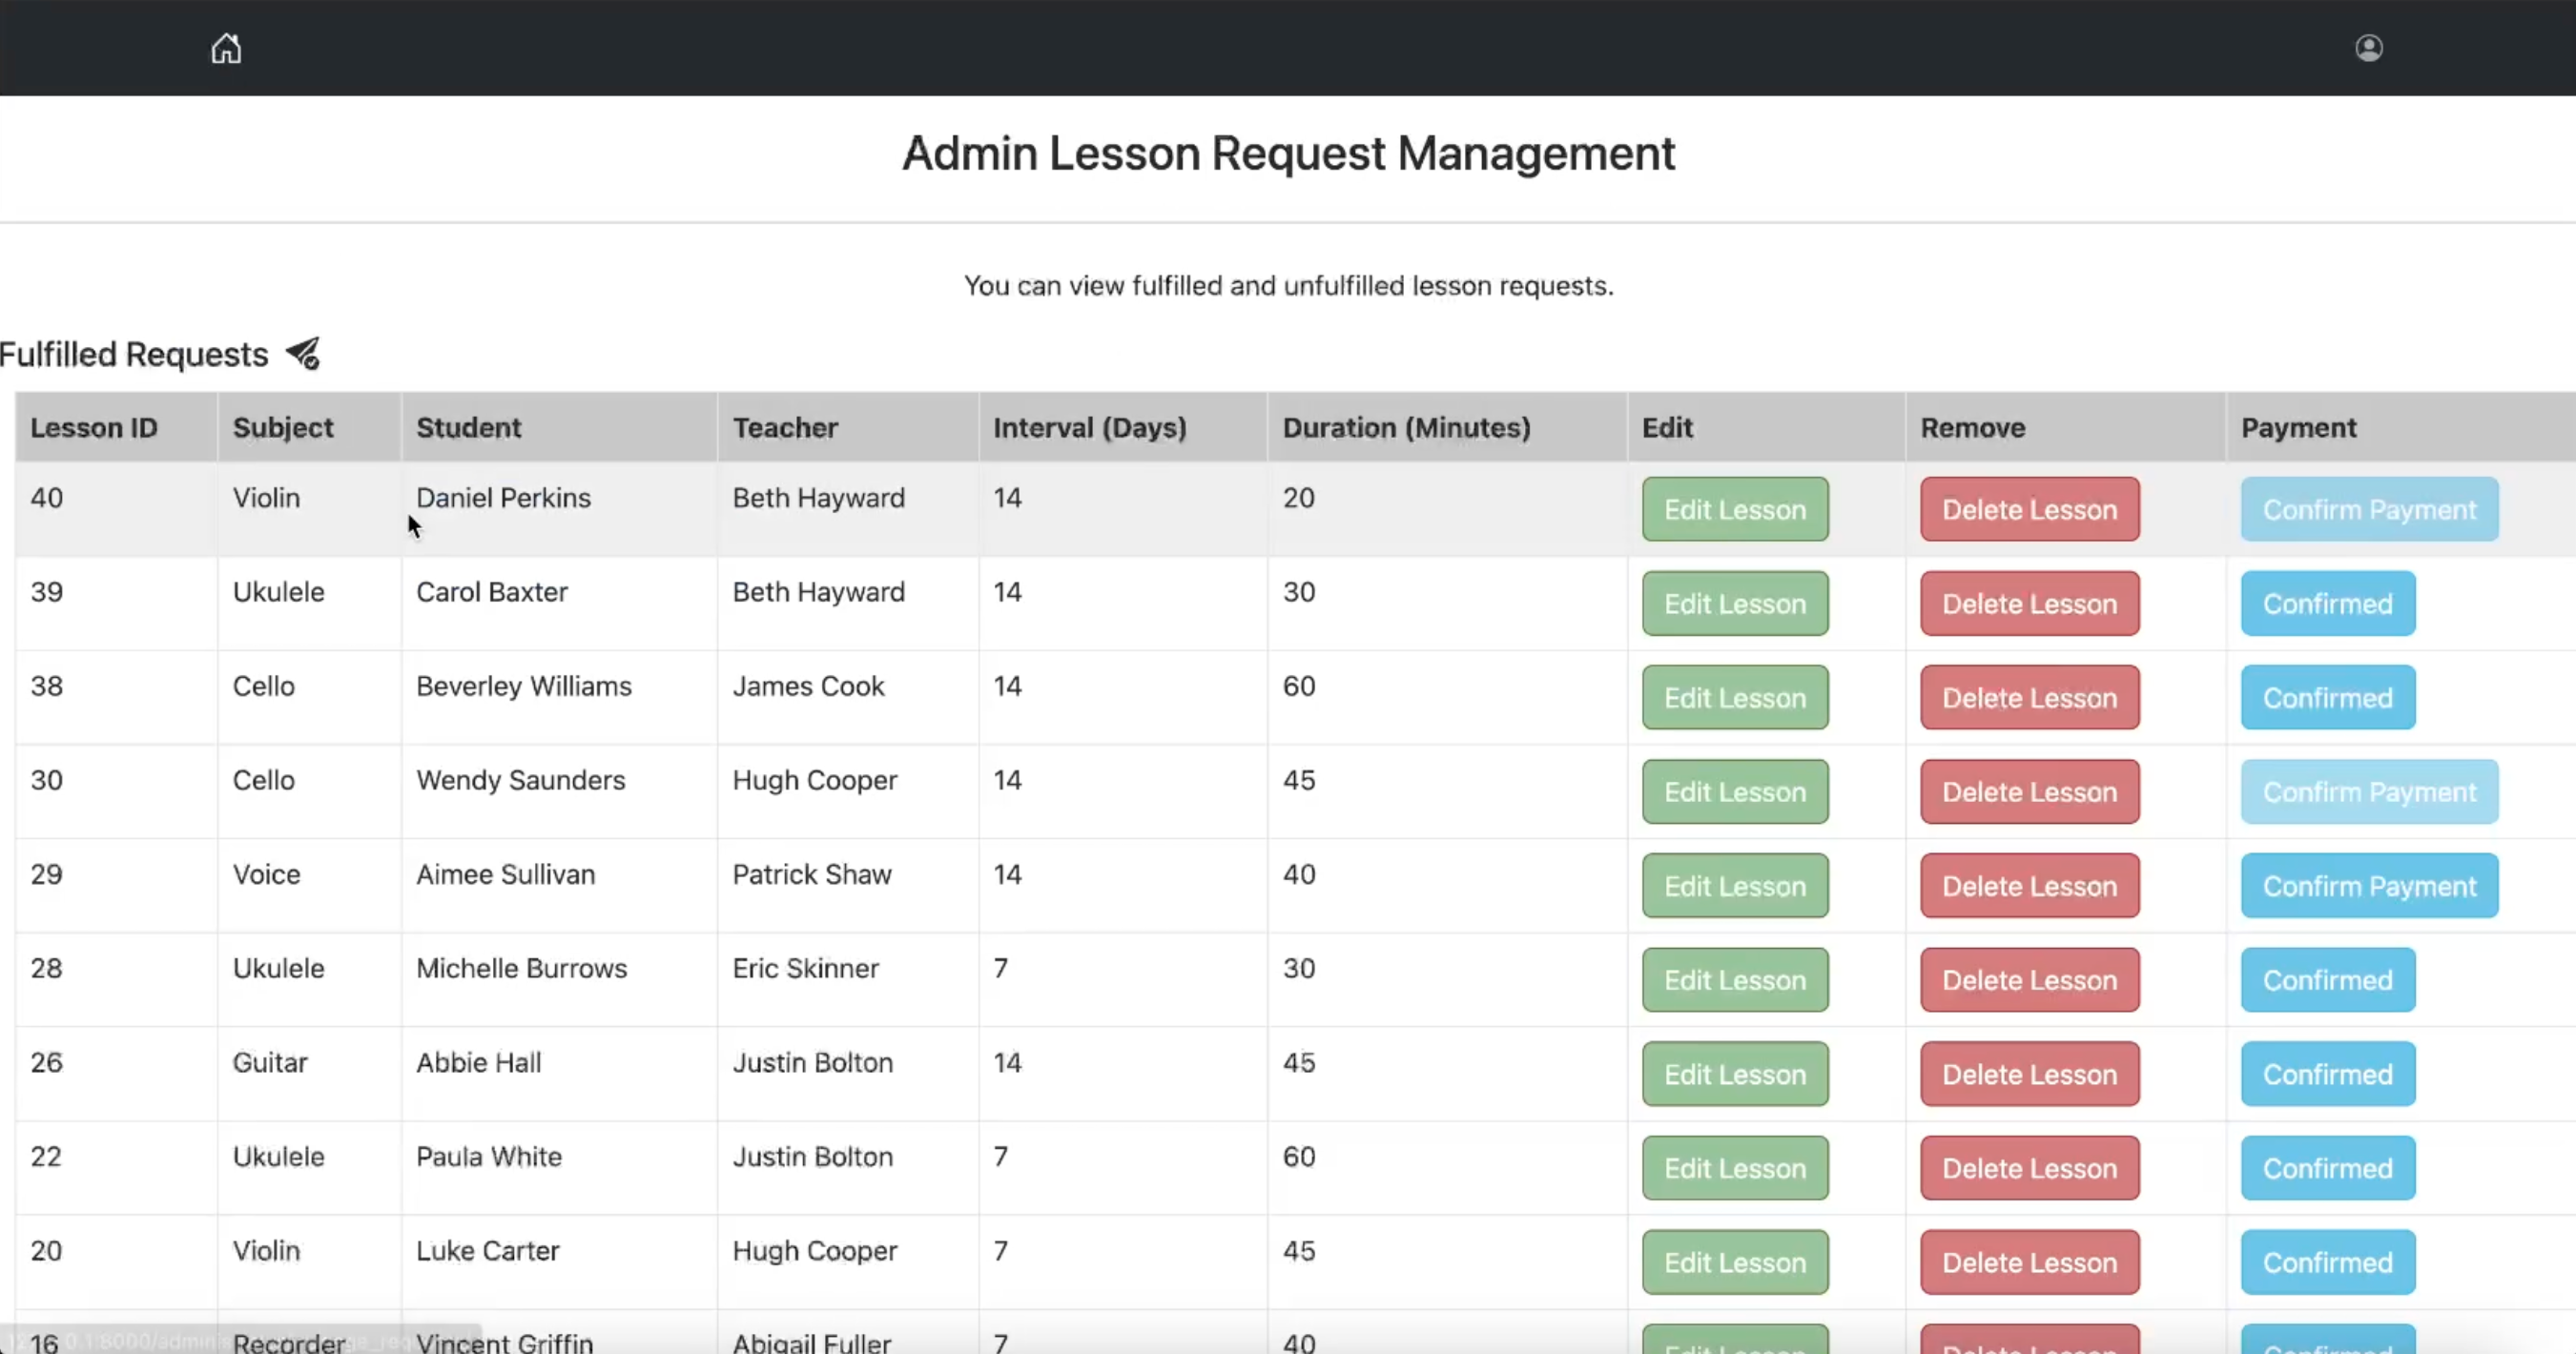
Task: Delete Luke Carter's Violin lesson
Action: (2029, 1262)
